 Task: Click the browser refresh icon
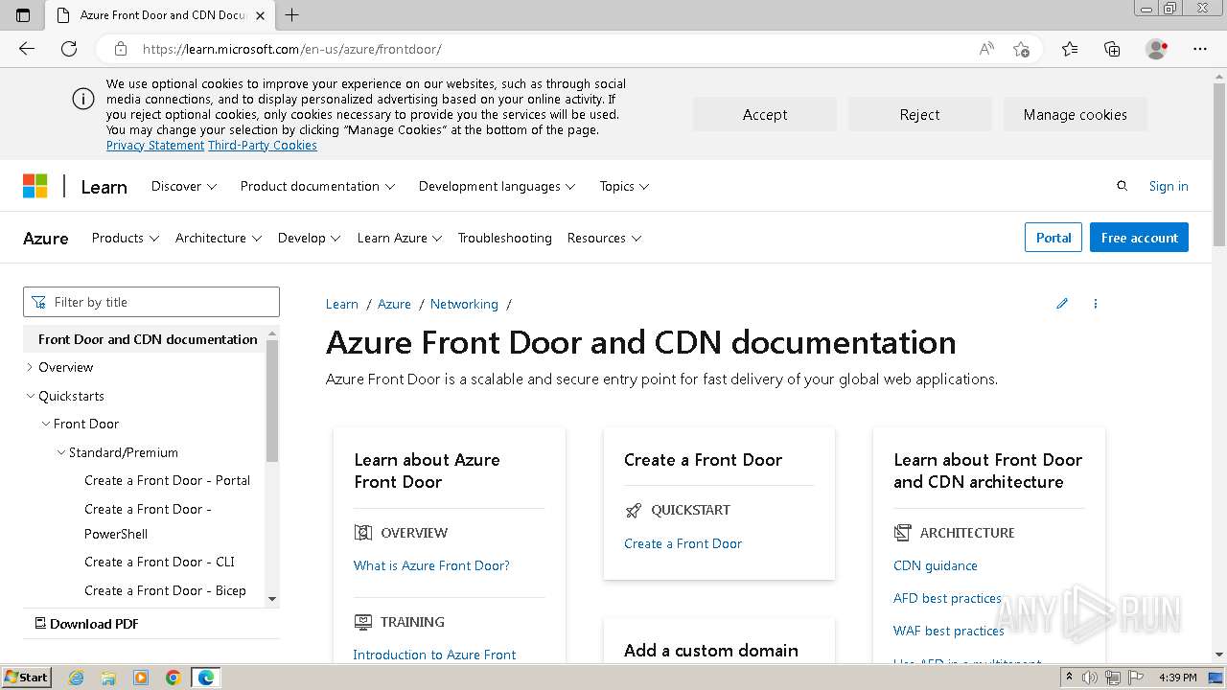(69, 49)
